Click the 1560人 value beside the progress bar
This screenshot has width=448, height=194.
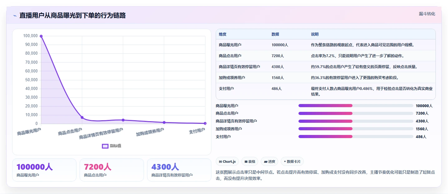[x=422, y=129]
